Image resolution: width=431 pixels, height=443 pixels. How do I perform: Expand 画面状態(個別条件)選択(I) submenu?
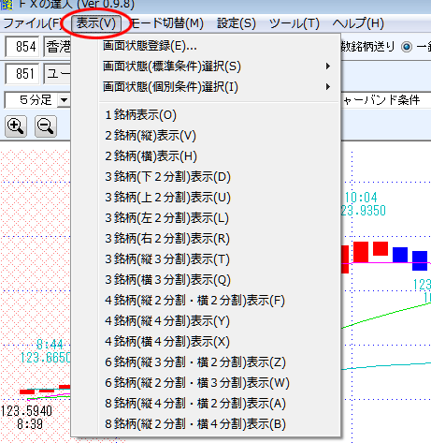tap(205, 87)
